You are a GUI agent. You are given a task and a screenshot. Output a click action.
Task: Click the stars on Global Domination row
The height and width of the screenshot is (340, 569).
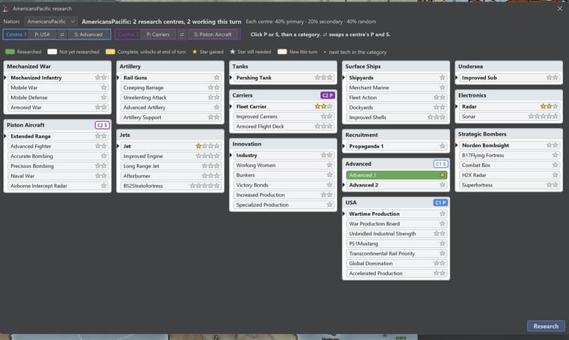(439, 264)
